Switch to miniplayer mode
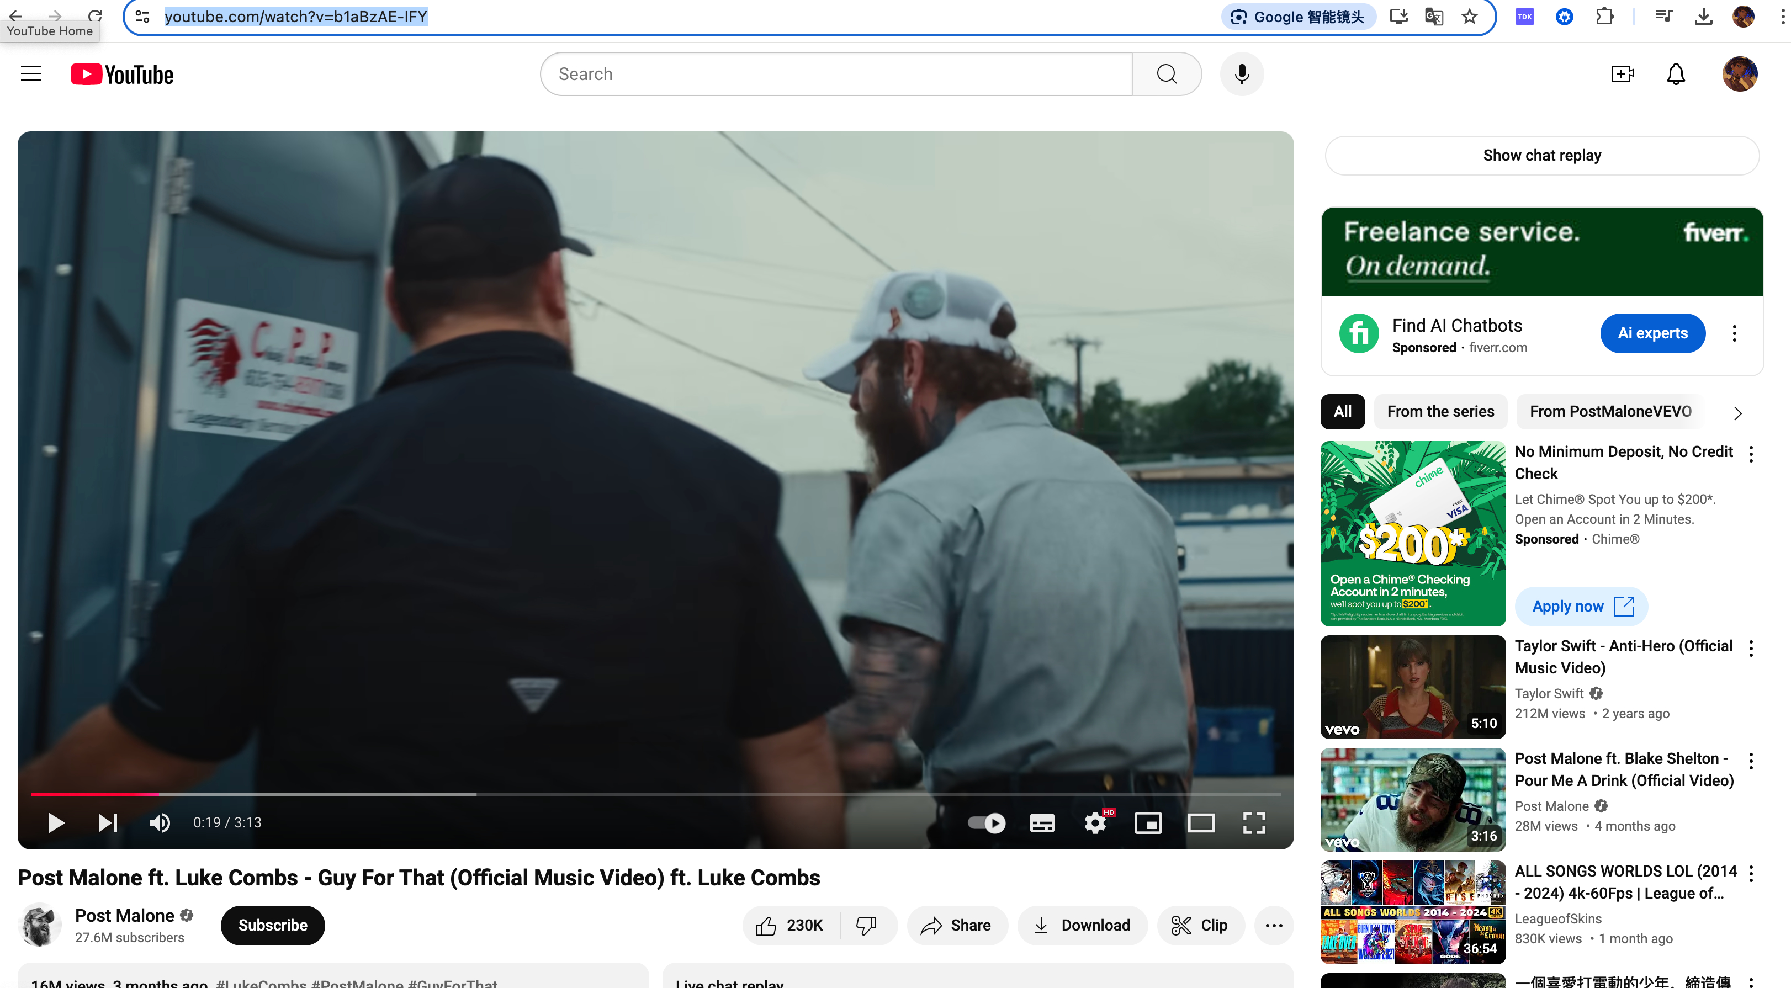 coord(1148,822)
